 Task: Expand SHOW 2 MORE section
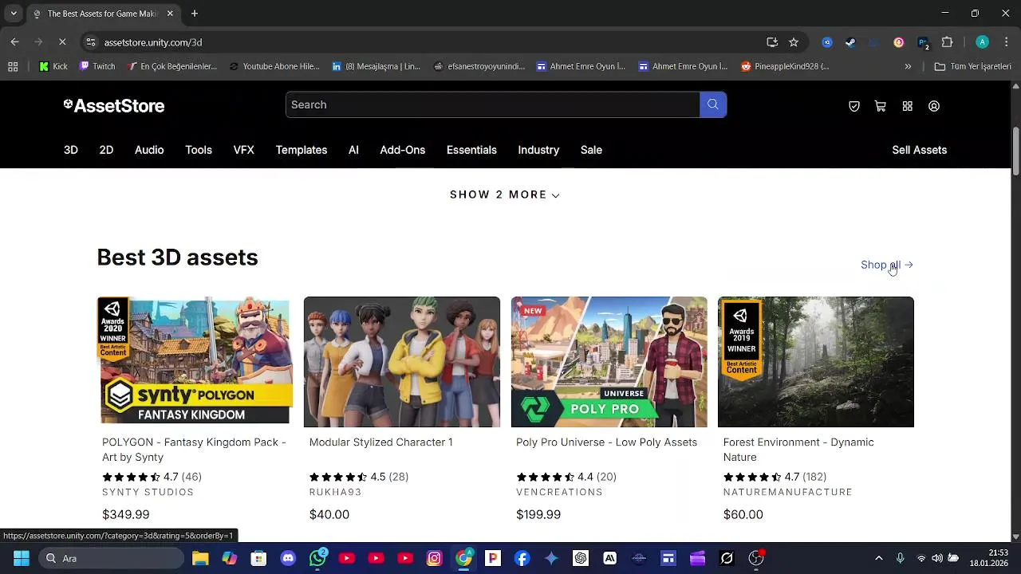coord(505,195)
